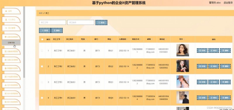The width and height of the screenshot is (234, 110).
Task: Check the box for row 员工工号4
Action: pos(42,98)
